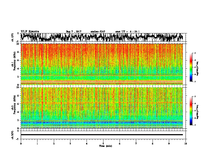Click the ch.3 flat voltage trace line
This screenshot has width=209, height=161.
coord(102,135)
